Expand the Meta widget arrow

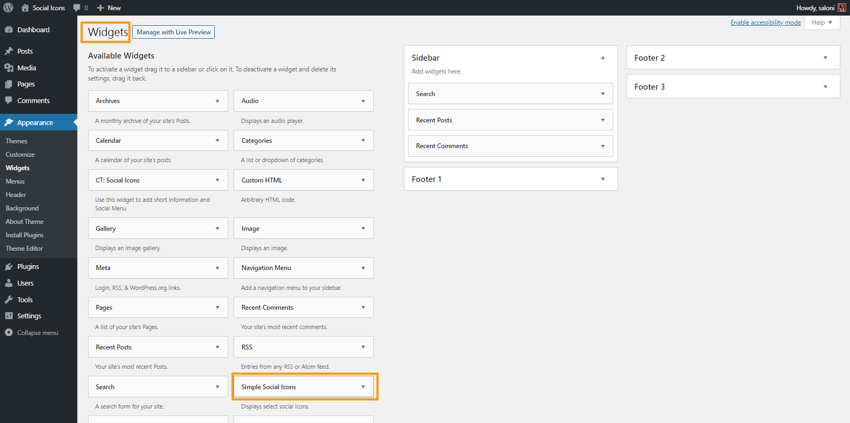pos(217,268)
